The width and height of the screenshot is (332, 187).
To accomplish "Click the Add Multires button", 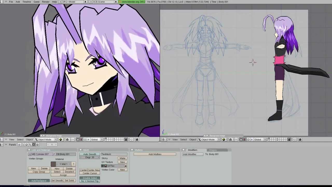I will point(155,154).
